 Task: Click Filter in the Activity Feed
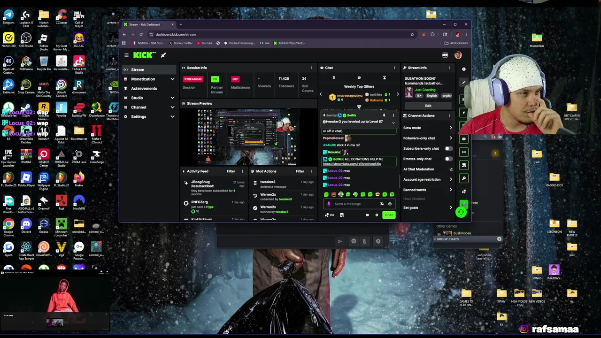point(231,171)
